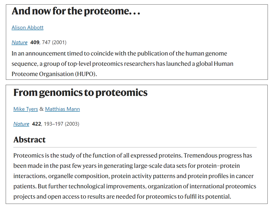Image resolution: width=272 pixels, height=208 pixels.
Task: Click the divider line under the Abstract heading
Action: (135, 147)
